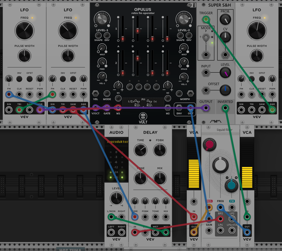Click the L/MON input jack on Audio module
The height and width of the screenshot is (251, 282).
pyautogui.click(x=111, y=217)
